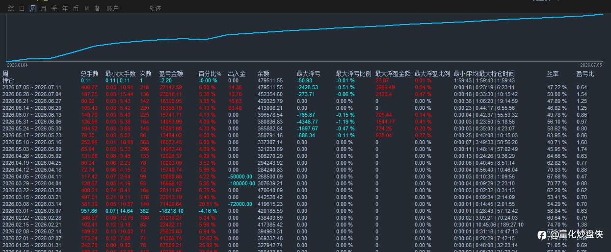
Task: Click the 71429.64 profit cell
Action: 170,204
